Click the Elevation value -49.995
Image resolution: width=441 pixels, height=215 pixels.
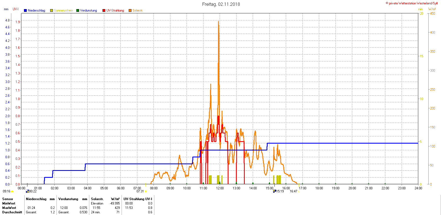point(115,203)
